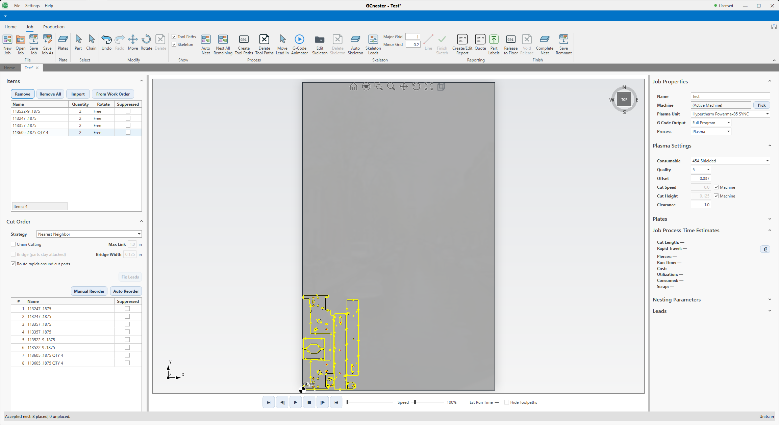The height and width of the screenshot is (425, 779).
Task: Switch to the Production ribbon tab
Action: pyautogui.click(x=54, y=27)
